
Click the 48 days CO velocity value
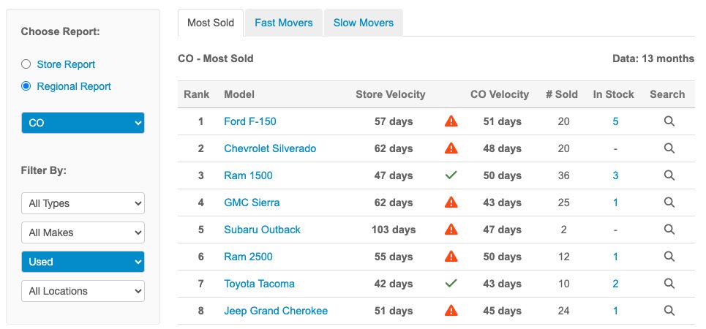coord(503,148)
